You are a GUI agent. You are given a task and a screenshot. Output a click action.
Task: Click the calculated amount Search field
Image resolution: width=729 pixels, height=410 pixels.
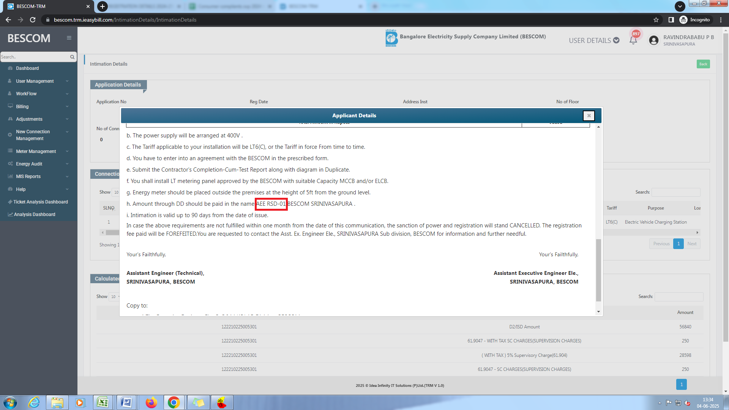point(679,297)
